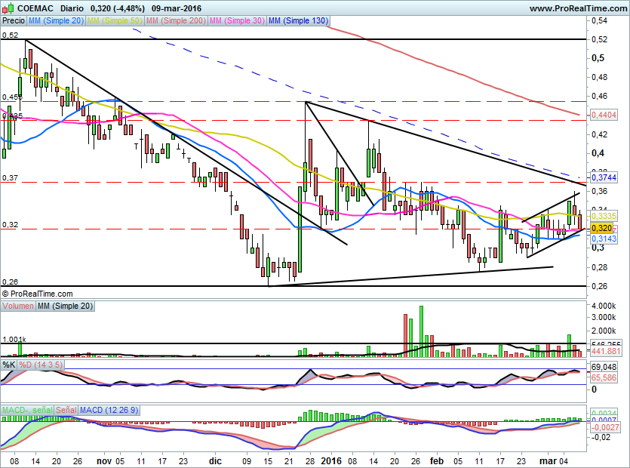Click the MM (Simple 200) indicator label
Screen dimensions: 630x468
tap(176, 22)
